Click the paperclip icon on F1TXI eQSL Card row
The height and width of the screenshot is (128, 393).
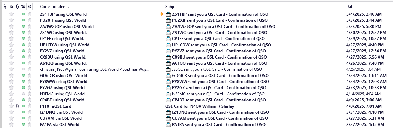pos(17,106)
